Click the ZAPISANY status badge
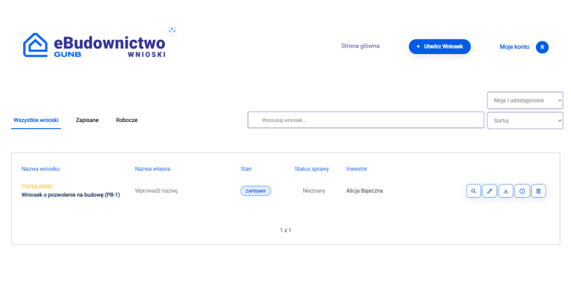571x286 pixels. (x=255, y=191)
